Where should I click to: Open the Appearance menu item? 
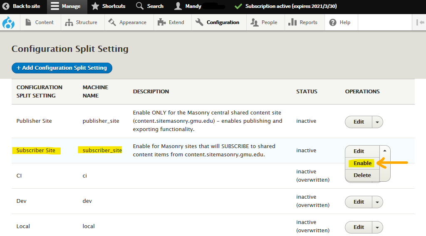129,22
